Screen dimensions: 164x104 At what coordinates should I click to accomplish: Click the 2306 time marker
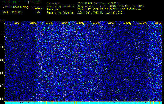(96, 23)
